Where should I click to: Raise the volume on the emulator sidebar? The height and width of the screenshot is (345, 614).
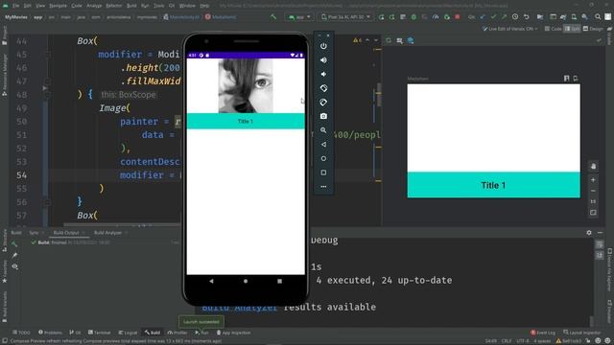point(323,59)
